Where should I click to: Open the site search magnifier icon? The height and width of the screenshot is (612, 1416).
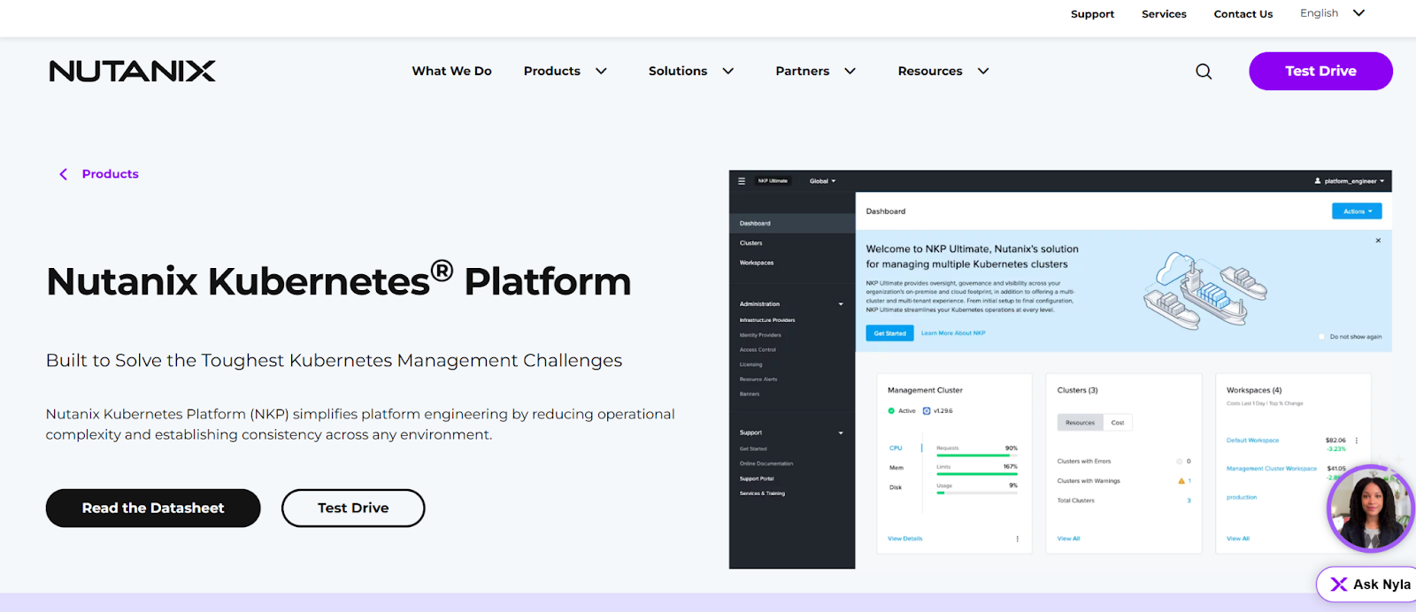(1204, 72)
